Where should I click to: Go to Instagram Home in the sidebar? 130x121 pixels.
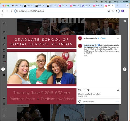point(4,32)
